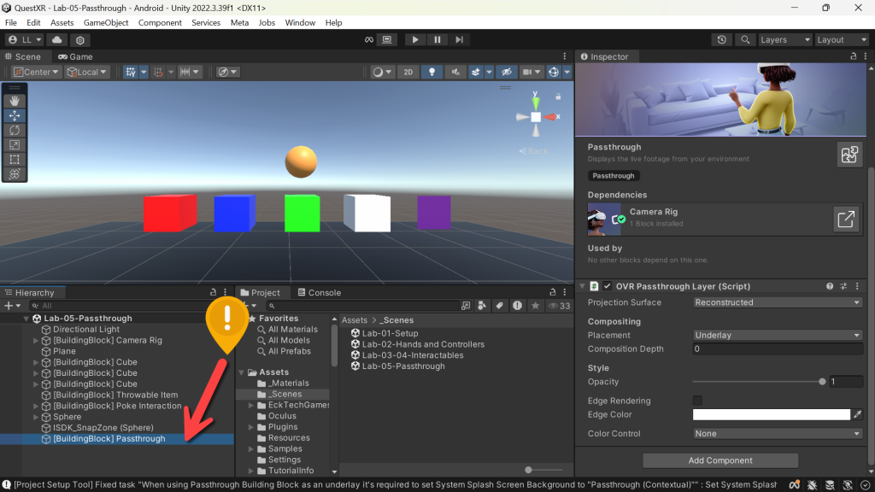Open the Meta menu

pos(239,23)
